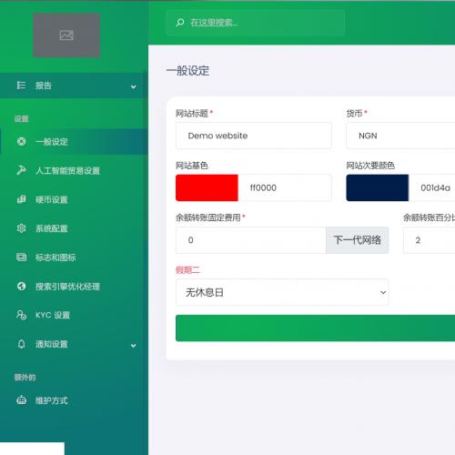Open the 维护方式 robot icon

21,400
